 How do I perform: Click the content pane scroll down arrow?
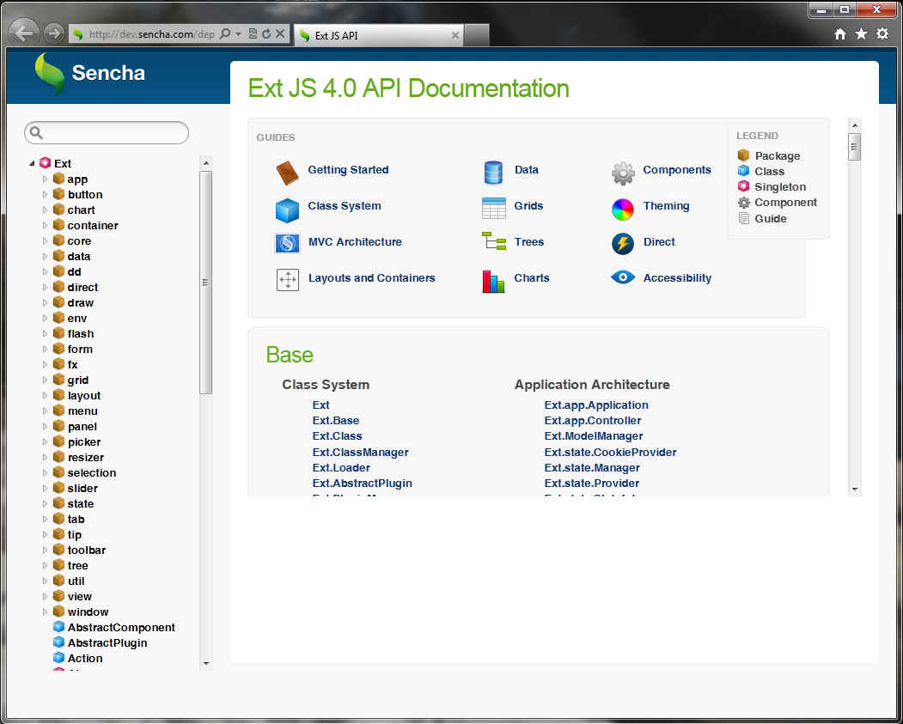coord(855,490)
